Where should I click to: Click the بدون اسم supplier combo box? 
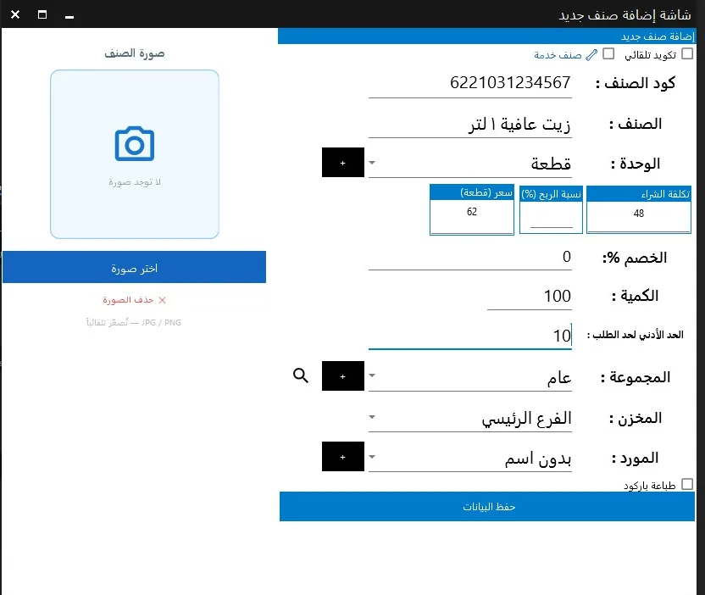469,459
